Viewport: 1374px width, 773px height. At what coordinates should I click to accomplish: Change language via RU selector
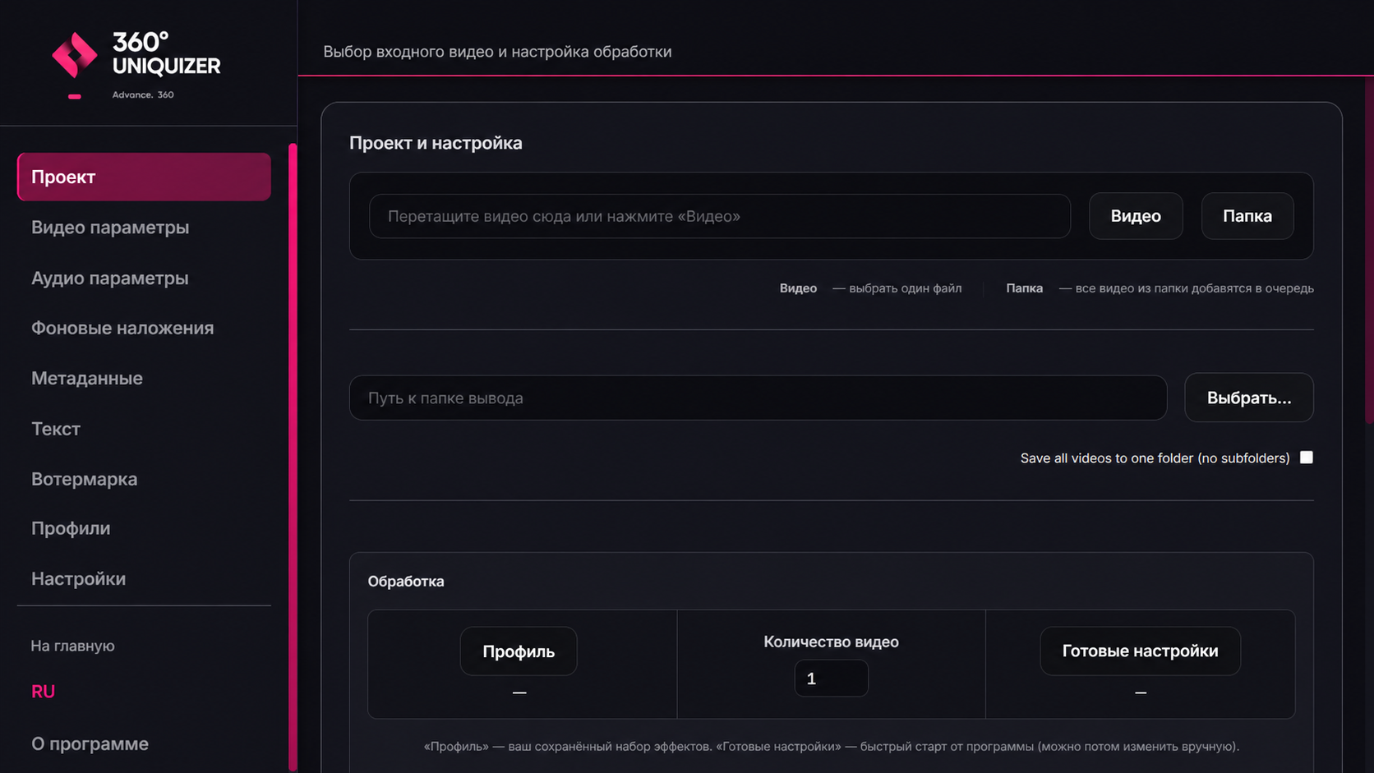point(43,692)
